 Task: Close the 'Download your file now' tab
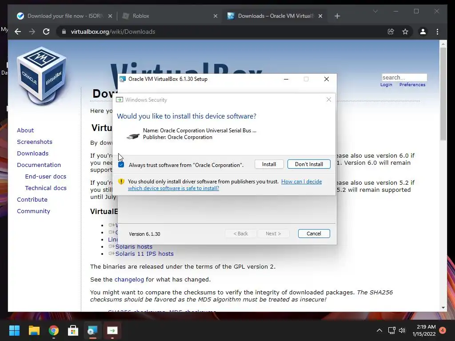(x=110, y=16)
